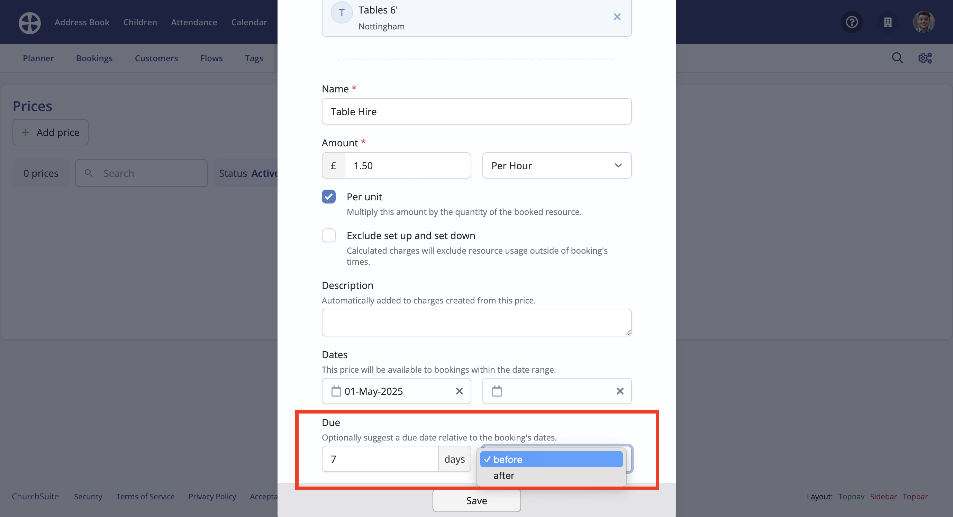Click the Description text area

click(x=476, y=322)
